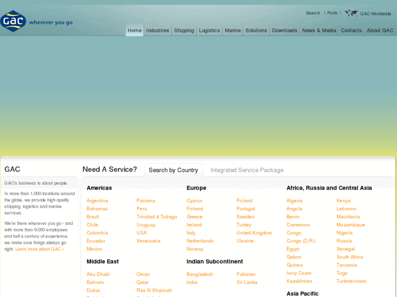Open the Mexico link
Image resolution: width=397 pixels, height=297 pixels.
click(x=94, y=249)
